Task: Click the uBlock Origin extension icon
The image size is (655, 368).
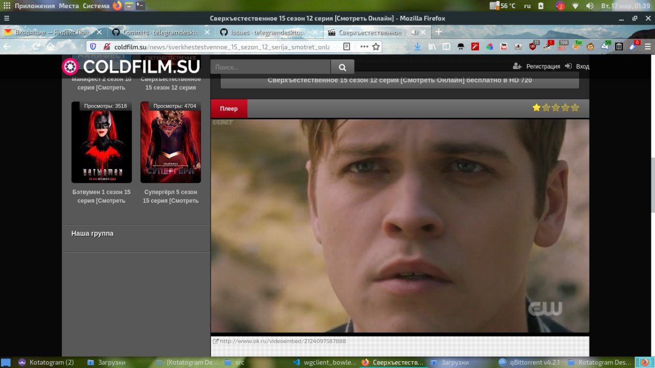Action: (533, 46)
